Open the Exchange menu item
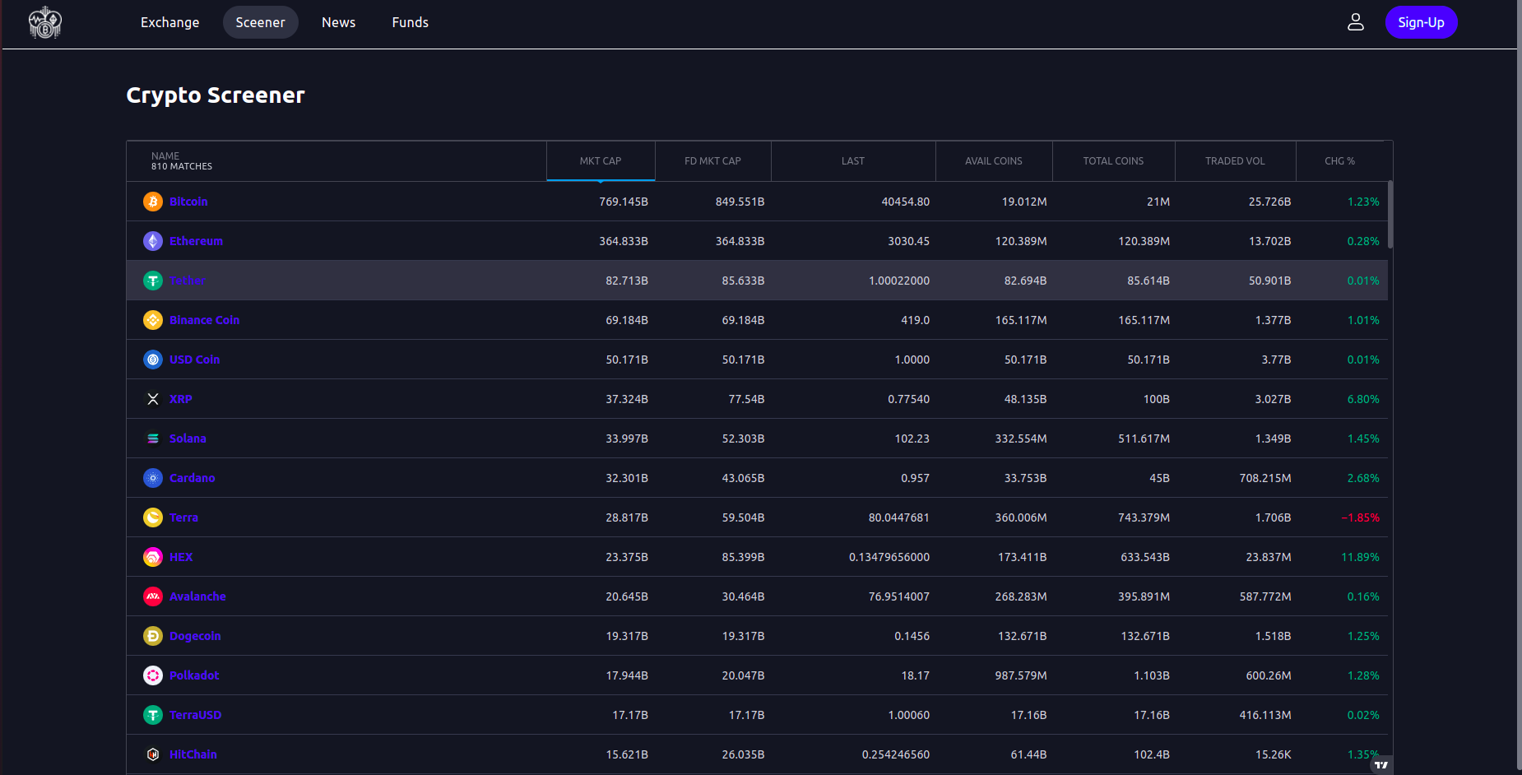Screen dimensions: 1522x775 [x=170, y=22]
